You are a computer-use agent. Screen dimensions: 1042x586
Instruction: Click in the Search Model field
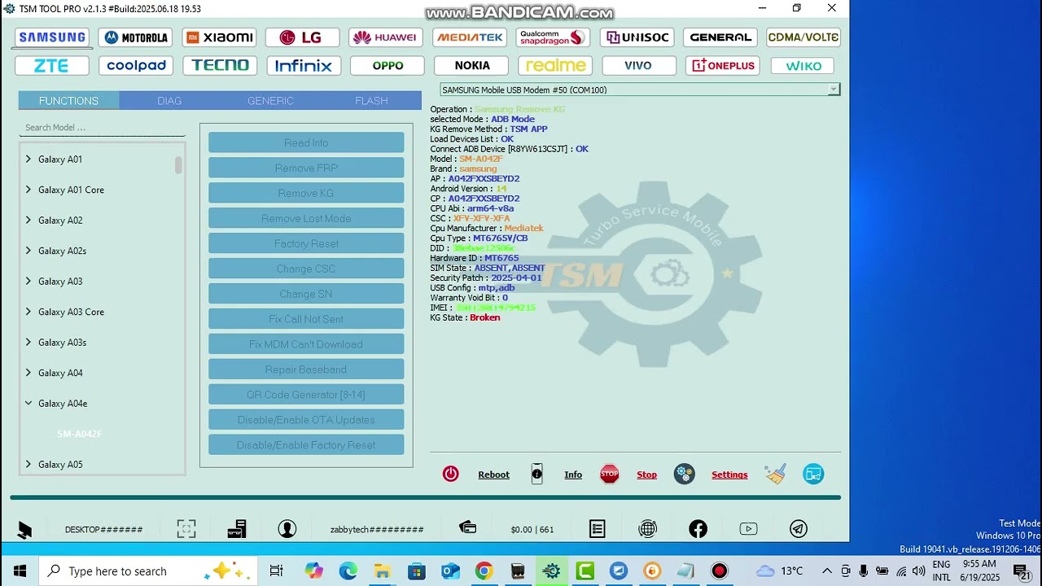click(x=103, y=128)
